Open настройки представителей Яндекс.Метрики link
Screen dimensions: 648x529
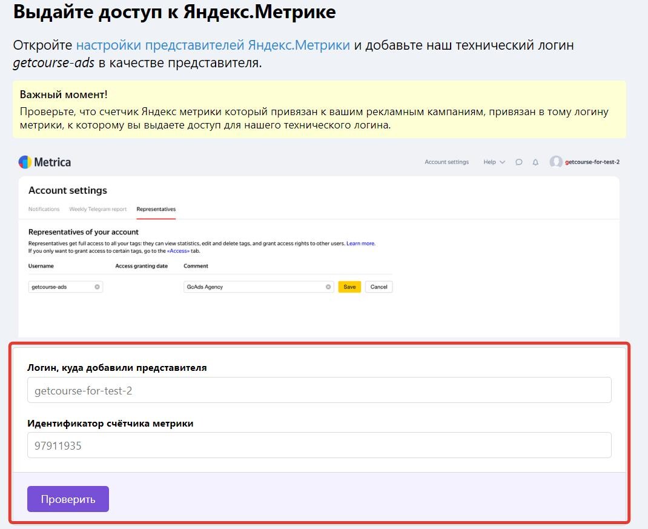point(213,45)
